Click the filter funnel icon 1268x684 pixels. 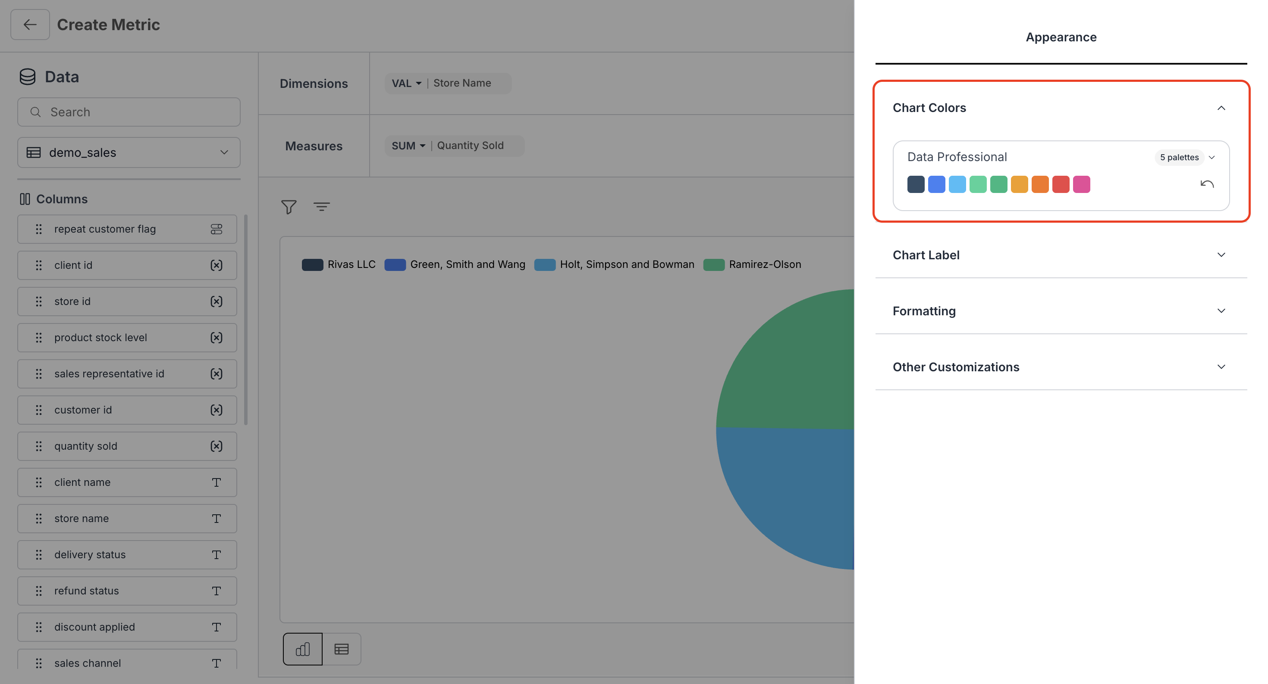289,207
